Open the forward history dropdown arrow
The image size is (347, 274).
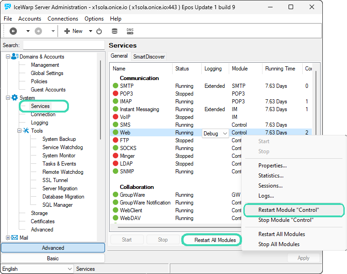point(53,31)
